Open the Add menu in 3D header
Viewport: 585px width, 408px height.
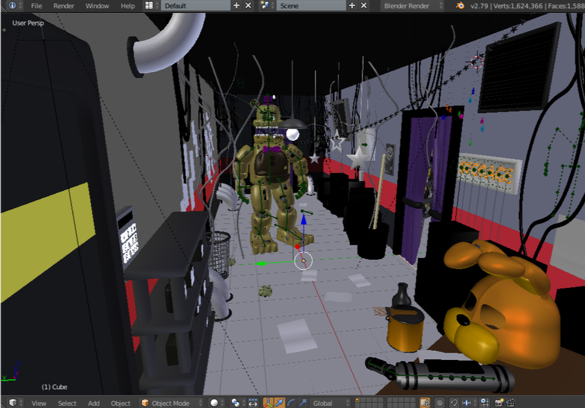point(94,403)
